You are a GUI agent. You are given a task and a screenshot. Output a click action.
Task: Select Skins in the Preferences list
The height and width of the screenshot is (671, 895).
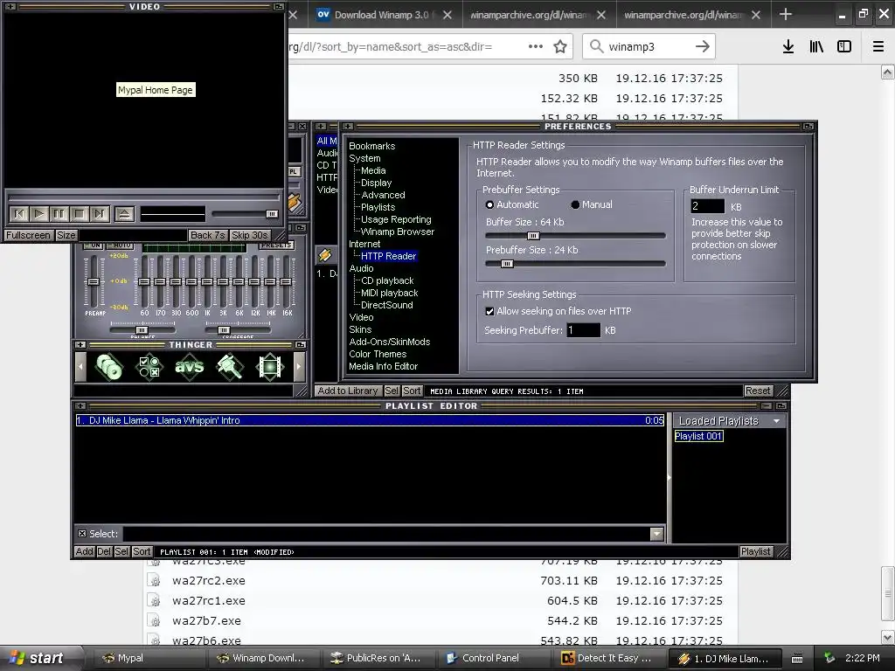[360, 329]
